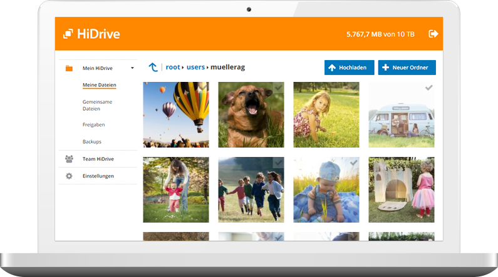Open the hot air balloons photo thumbnail
This screenshot has width=498, height=277.
click(x=175, y=114)
